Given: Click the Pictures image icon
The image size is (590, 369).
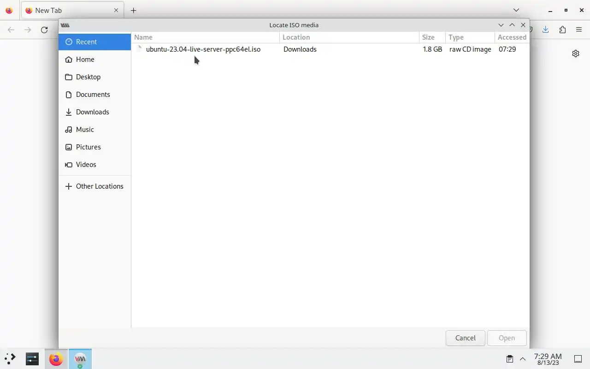Looking at the screenshot, I should coord(69,147).
